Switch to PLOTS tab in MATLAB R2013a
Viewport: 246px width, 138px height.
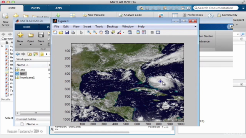coord(35,8)
